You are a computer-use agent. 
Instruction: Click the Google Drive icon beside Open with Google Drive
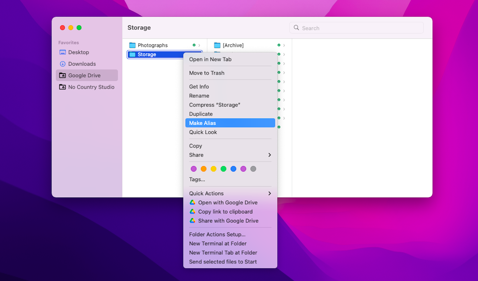193,202
